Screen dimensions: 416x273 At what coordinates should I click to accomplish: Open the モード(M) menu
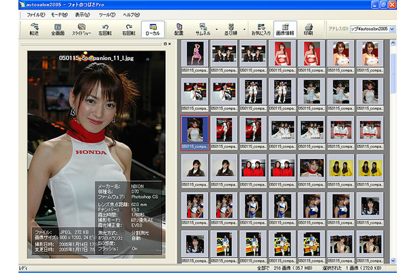59,15
